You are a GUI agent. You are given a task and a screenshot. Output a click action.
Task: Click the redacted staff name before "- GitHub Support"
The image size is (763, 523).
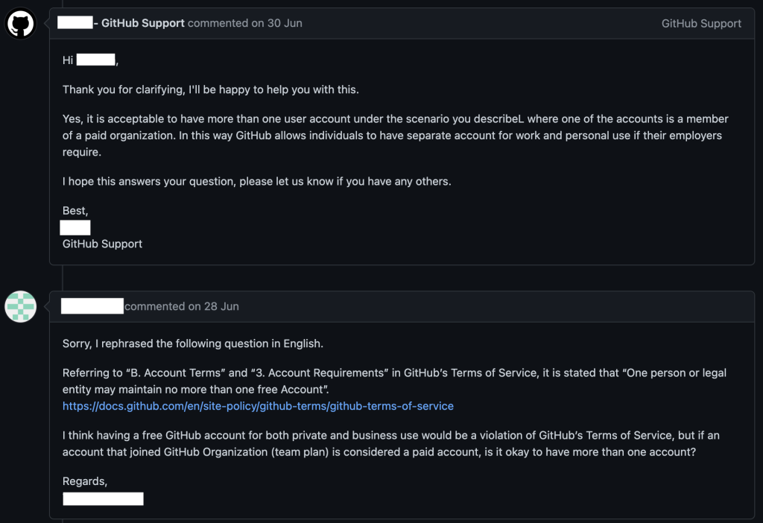pos(75,22)
